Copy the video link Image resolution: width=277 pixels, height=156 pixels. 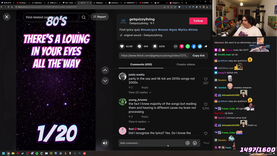[x=199, y=55]
